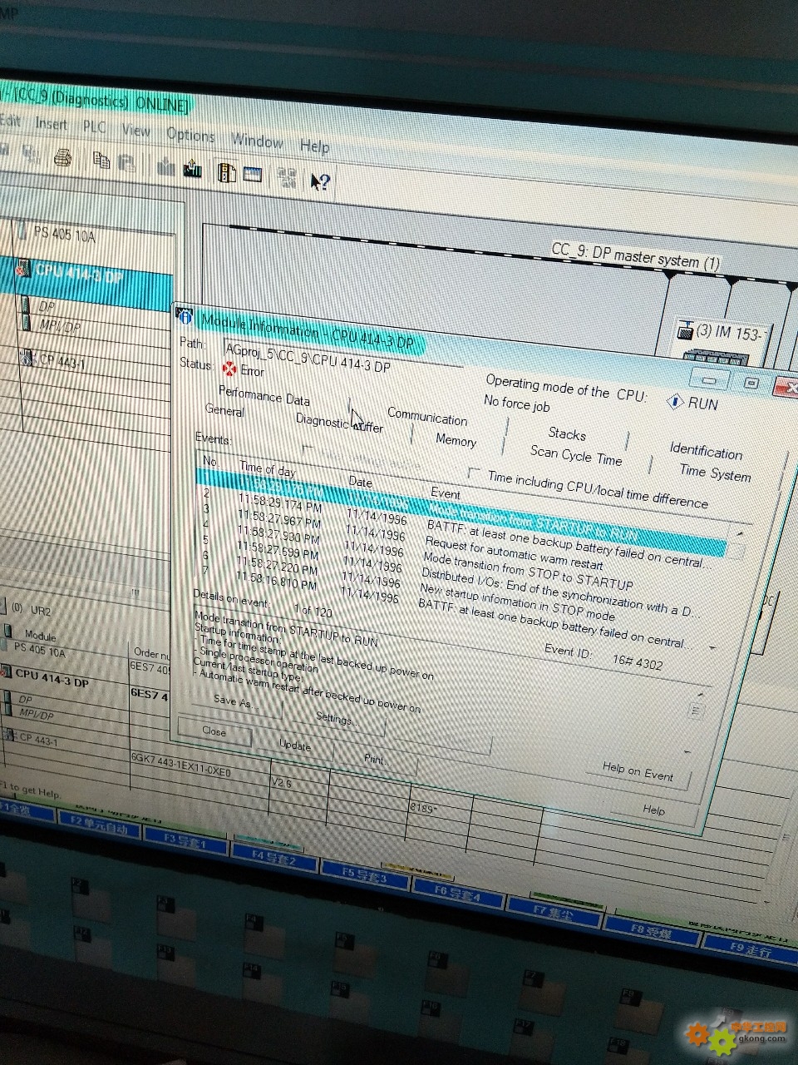Click CPU 414-3 DP icon in lower table
This screenshot has height=1065, width=798.
click(x=6, y=671)
